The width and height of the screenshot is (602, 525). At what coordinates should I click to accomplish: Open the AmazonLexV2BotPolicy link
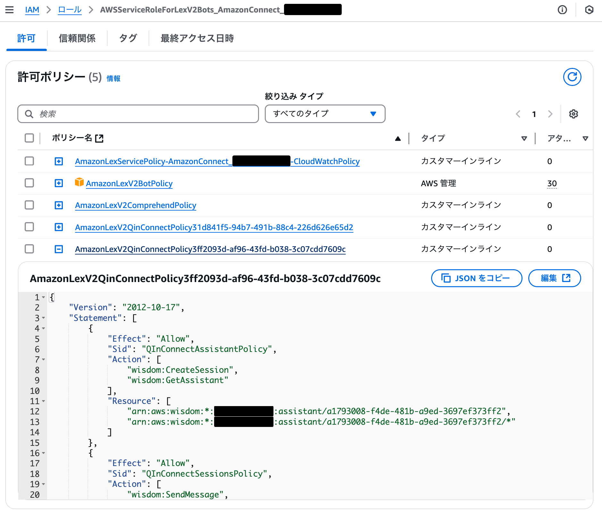129,183
